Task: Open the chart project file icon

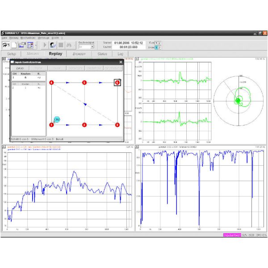Action: [22, 45]
